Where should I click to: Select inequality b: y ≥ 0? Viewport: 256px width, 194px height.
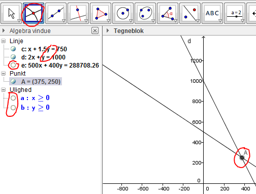(x=35, y=108)
